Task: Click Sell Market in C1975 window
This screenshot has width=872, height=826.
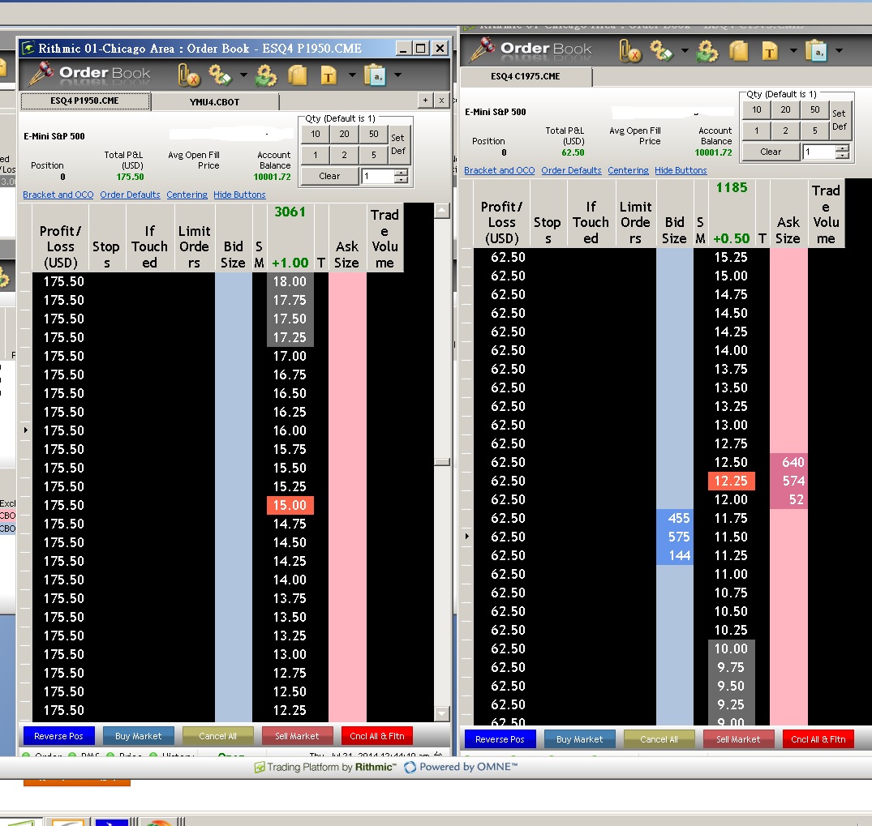Action: [x=738, y=739]
